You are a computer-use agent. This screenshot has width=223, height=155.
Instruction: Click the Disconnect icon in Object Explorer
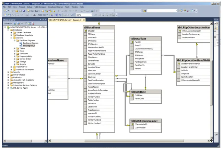pyautogui.click(x=19, y=23)
